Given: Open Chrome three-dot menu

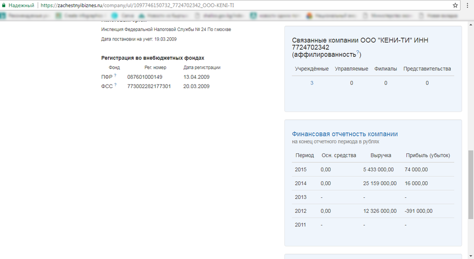Looking at the screenshot, I should (467, 6).
